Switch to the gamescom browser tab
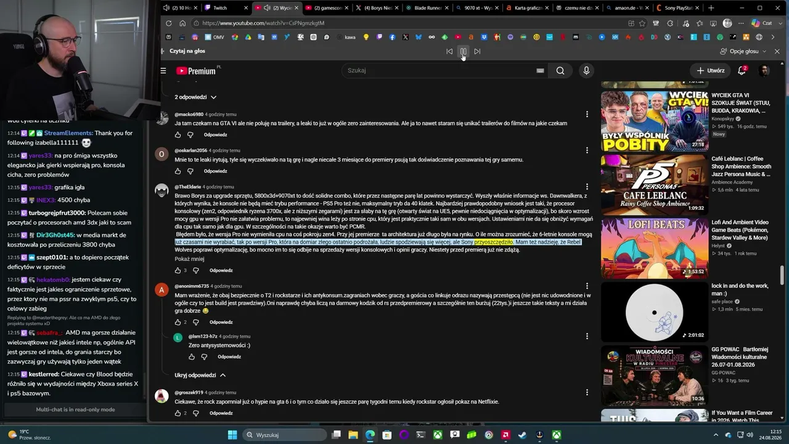The height and width of the screenshot is (444, 789). click(327, 8)
